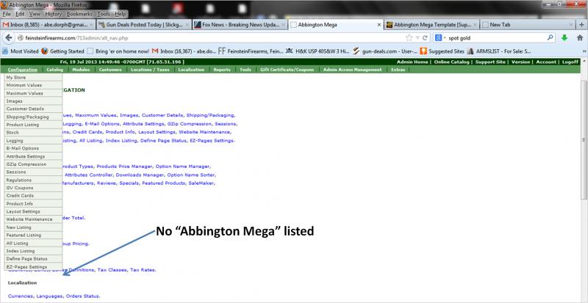Select My Store in Configuration dropdown
The image size is (588, 303).
(x=33, y=78)
